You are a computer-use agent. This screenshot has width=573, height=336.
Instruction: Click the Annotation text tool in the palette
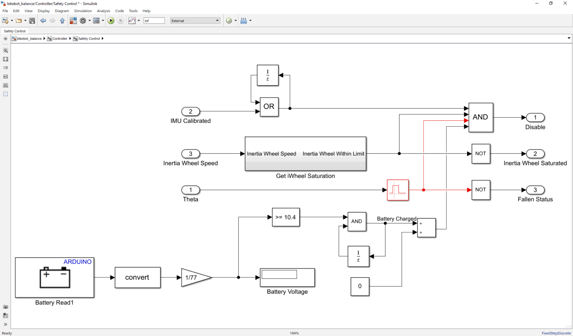tap(6, 77)
